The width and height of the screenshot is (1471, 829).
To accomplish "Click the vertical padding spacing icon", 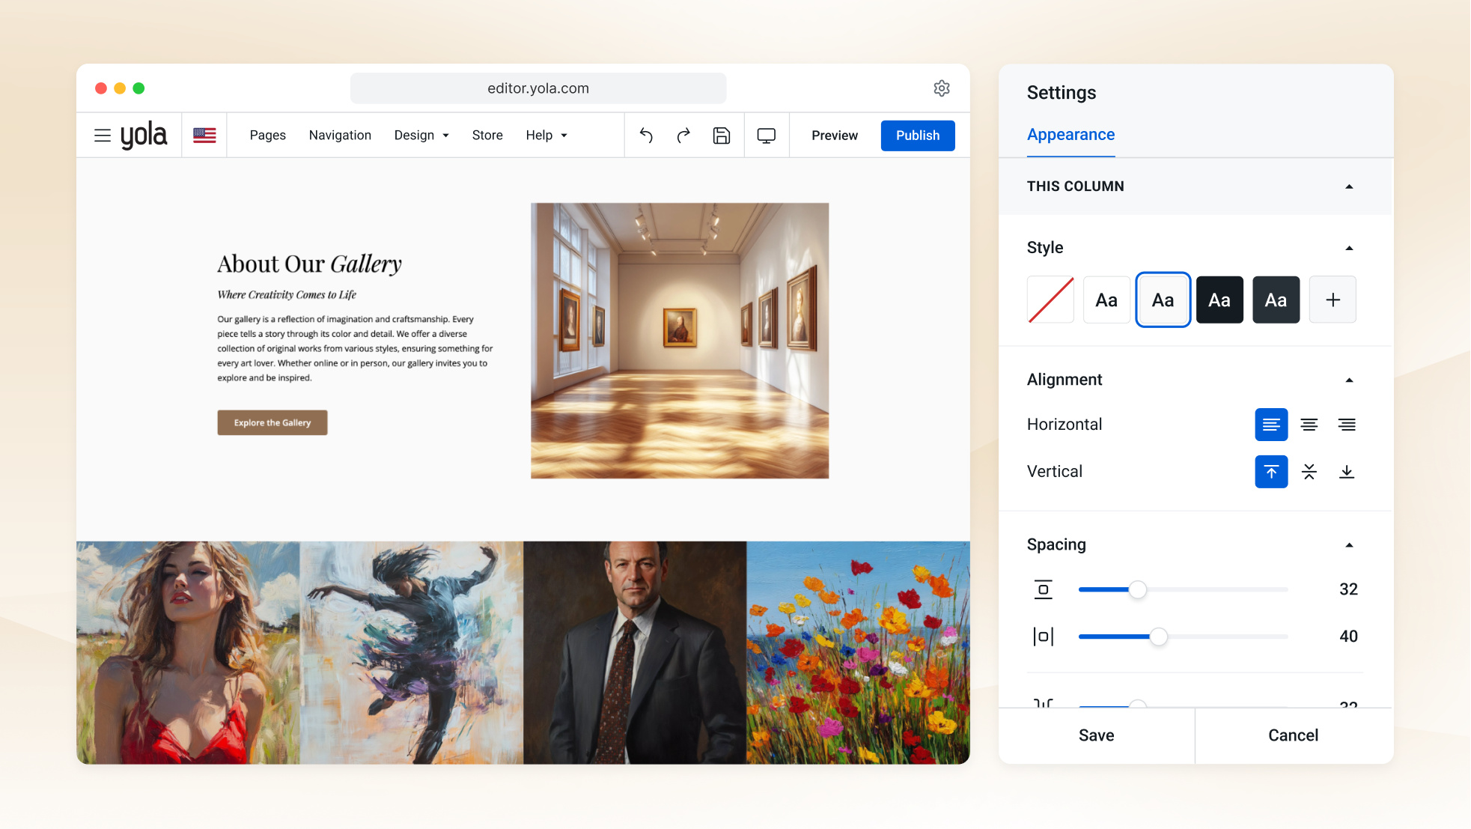I will coord(1044,589).
